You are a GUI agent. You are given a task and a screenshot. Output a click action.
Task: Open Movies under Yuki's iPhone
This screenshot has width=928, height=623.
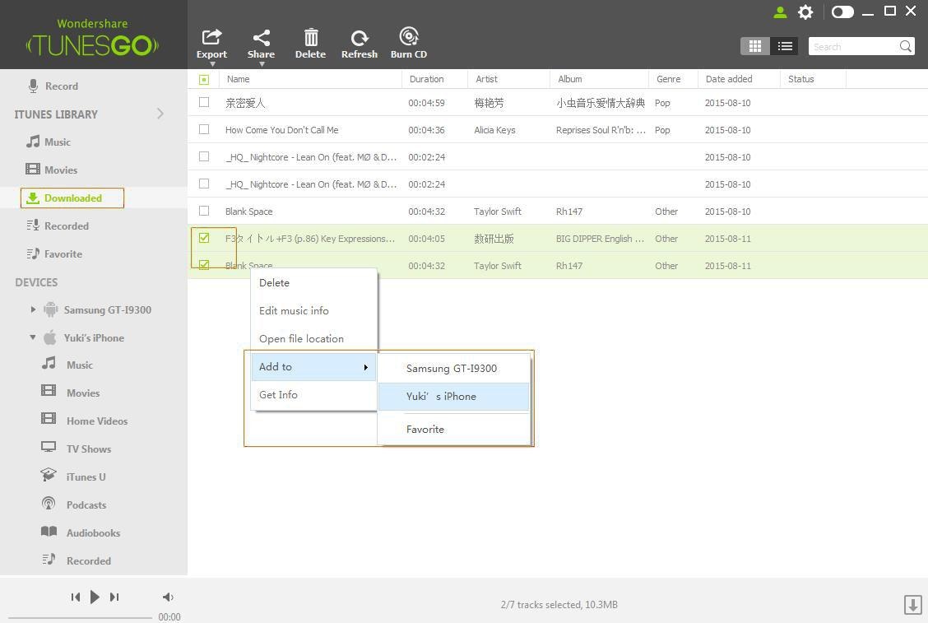71,392
